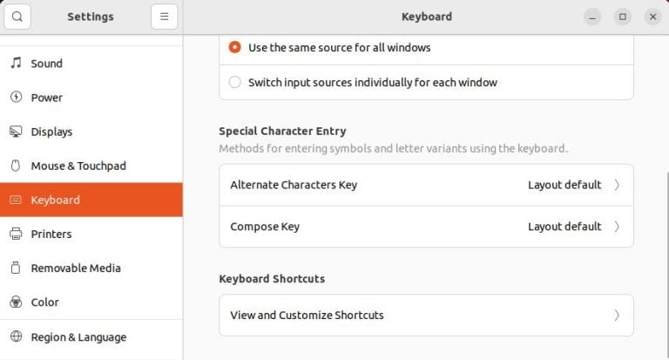Click the search magnifier icon in Settings
The image size is (669, 360).
[17, 17]
